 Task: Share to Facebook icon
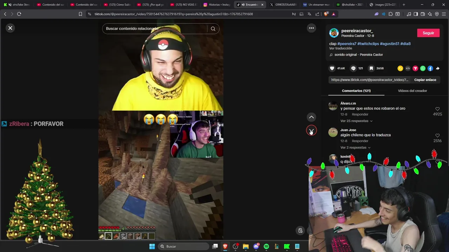click(430, 69)
